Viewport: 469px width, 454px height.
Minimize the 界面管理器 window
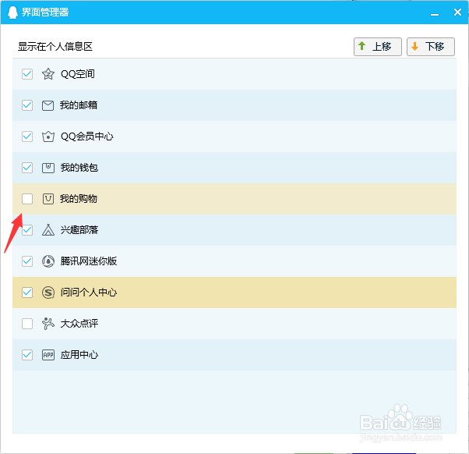(x=435, y=12)
